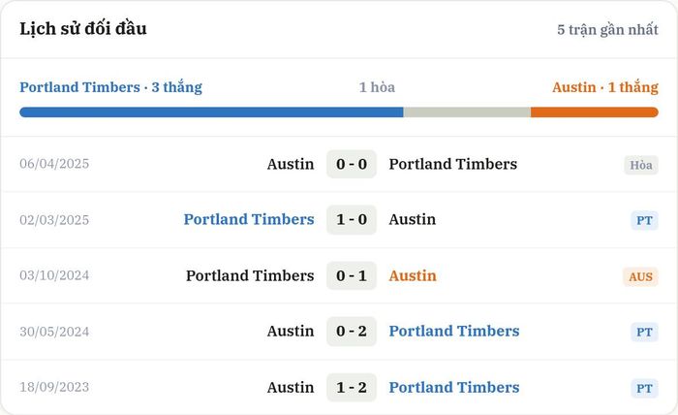
Task: Click the blue Portland Timbers wins bar segment
Action: (x=211, y=112)
